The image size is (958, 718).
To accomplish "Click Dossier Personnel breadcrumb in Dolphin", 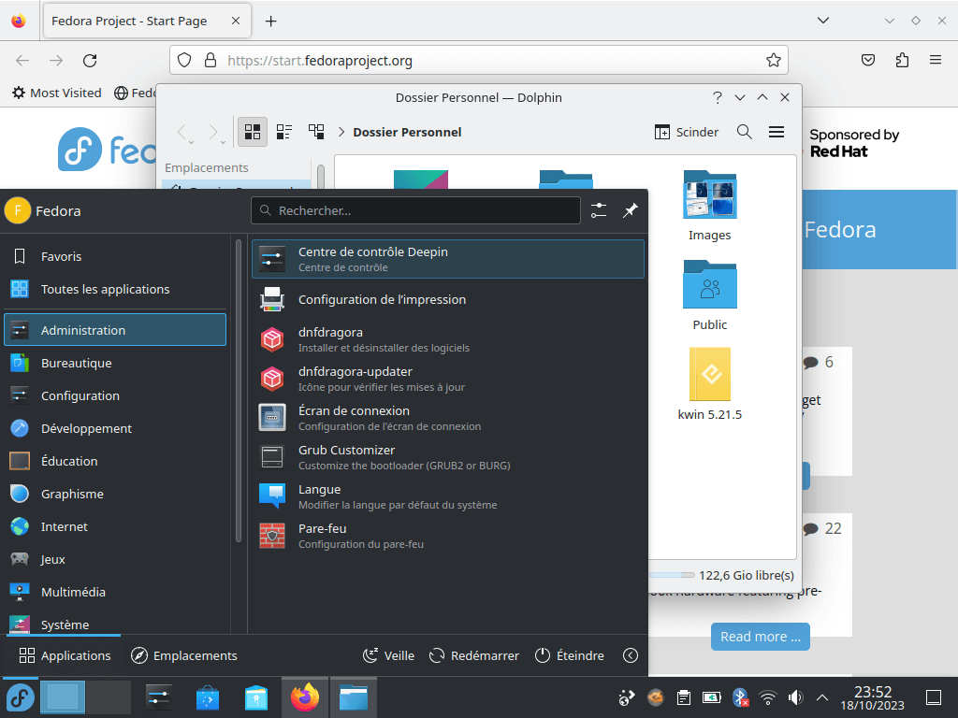I will tap(407, 133).
